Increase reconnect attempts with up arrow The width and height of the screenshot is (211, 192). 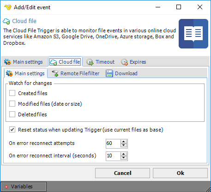pyautogui.click(x=124, y=142)
